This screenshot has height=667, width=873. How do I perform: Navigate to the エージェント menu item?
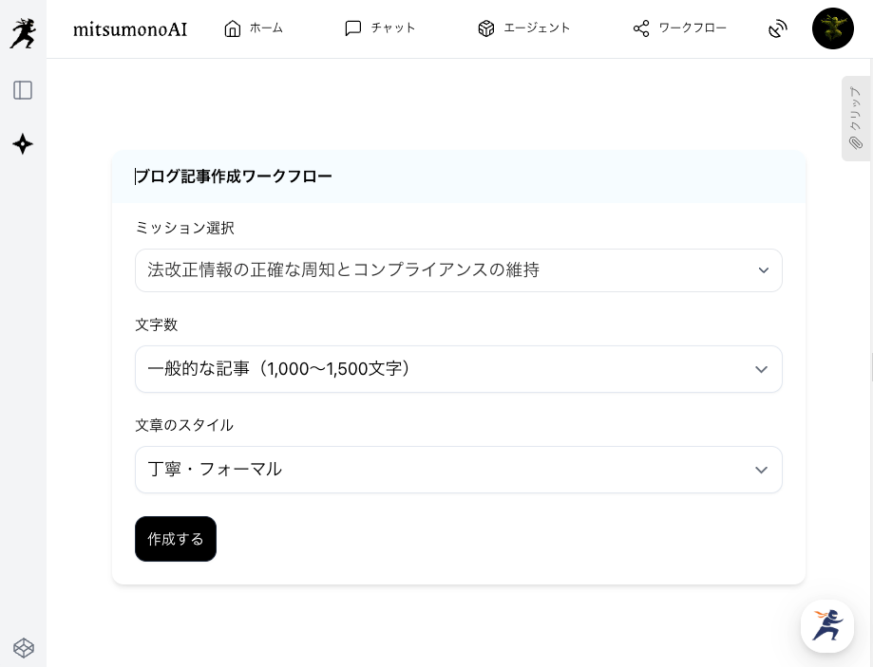[537, 28]
